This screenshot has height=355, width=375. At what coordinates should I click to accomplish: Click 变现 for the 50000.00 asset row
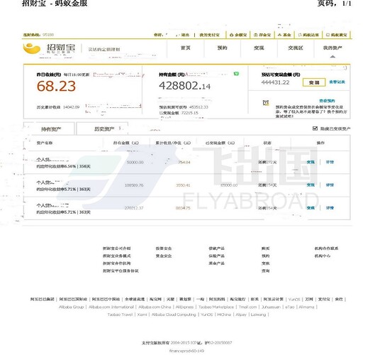pos(310,162)
